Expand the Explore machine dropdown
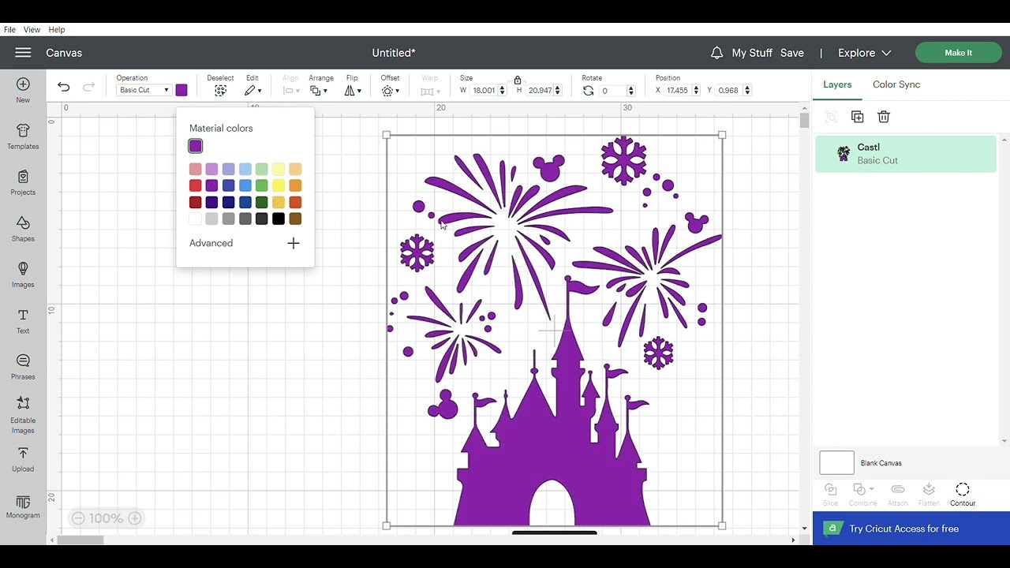The height and width of the screenshot is (568, 1010). (864, 53)
